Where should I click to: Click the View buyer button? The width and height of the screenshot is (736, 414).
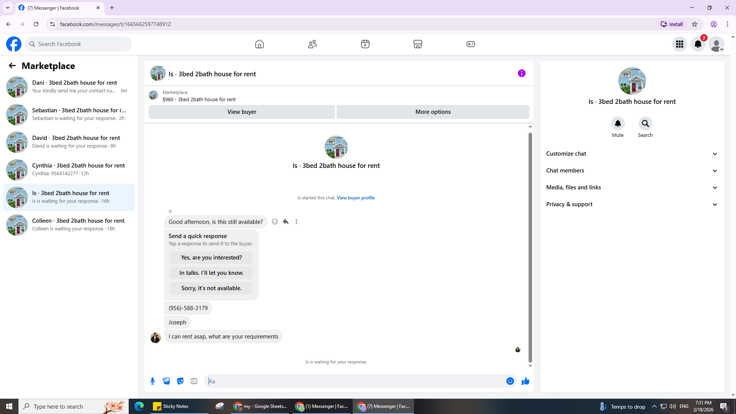(242, 112)
